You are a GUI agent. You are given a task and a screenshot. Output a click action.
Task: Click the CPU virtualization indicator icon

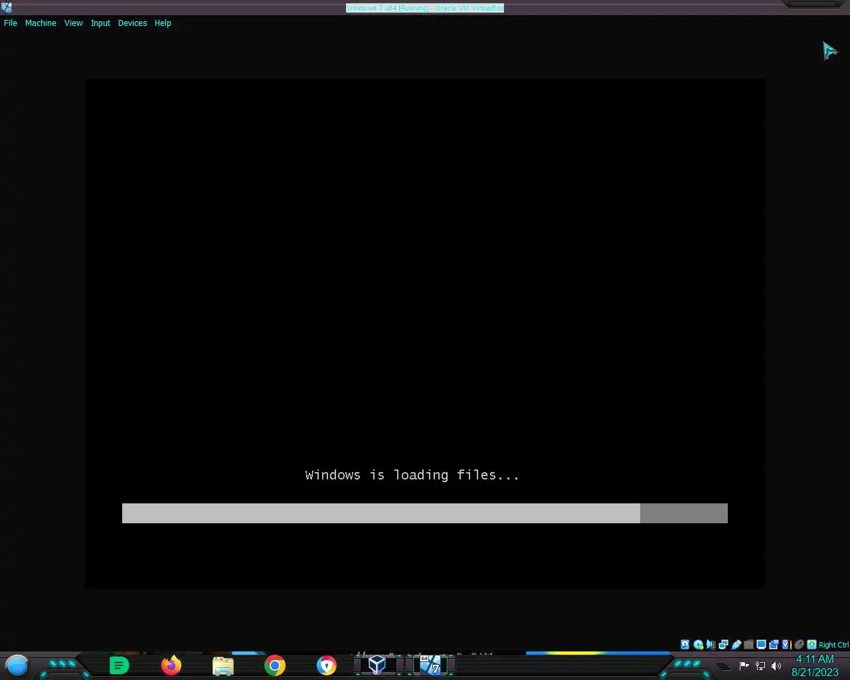(x=786, y=644)
